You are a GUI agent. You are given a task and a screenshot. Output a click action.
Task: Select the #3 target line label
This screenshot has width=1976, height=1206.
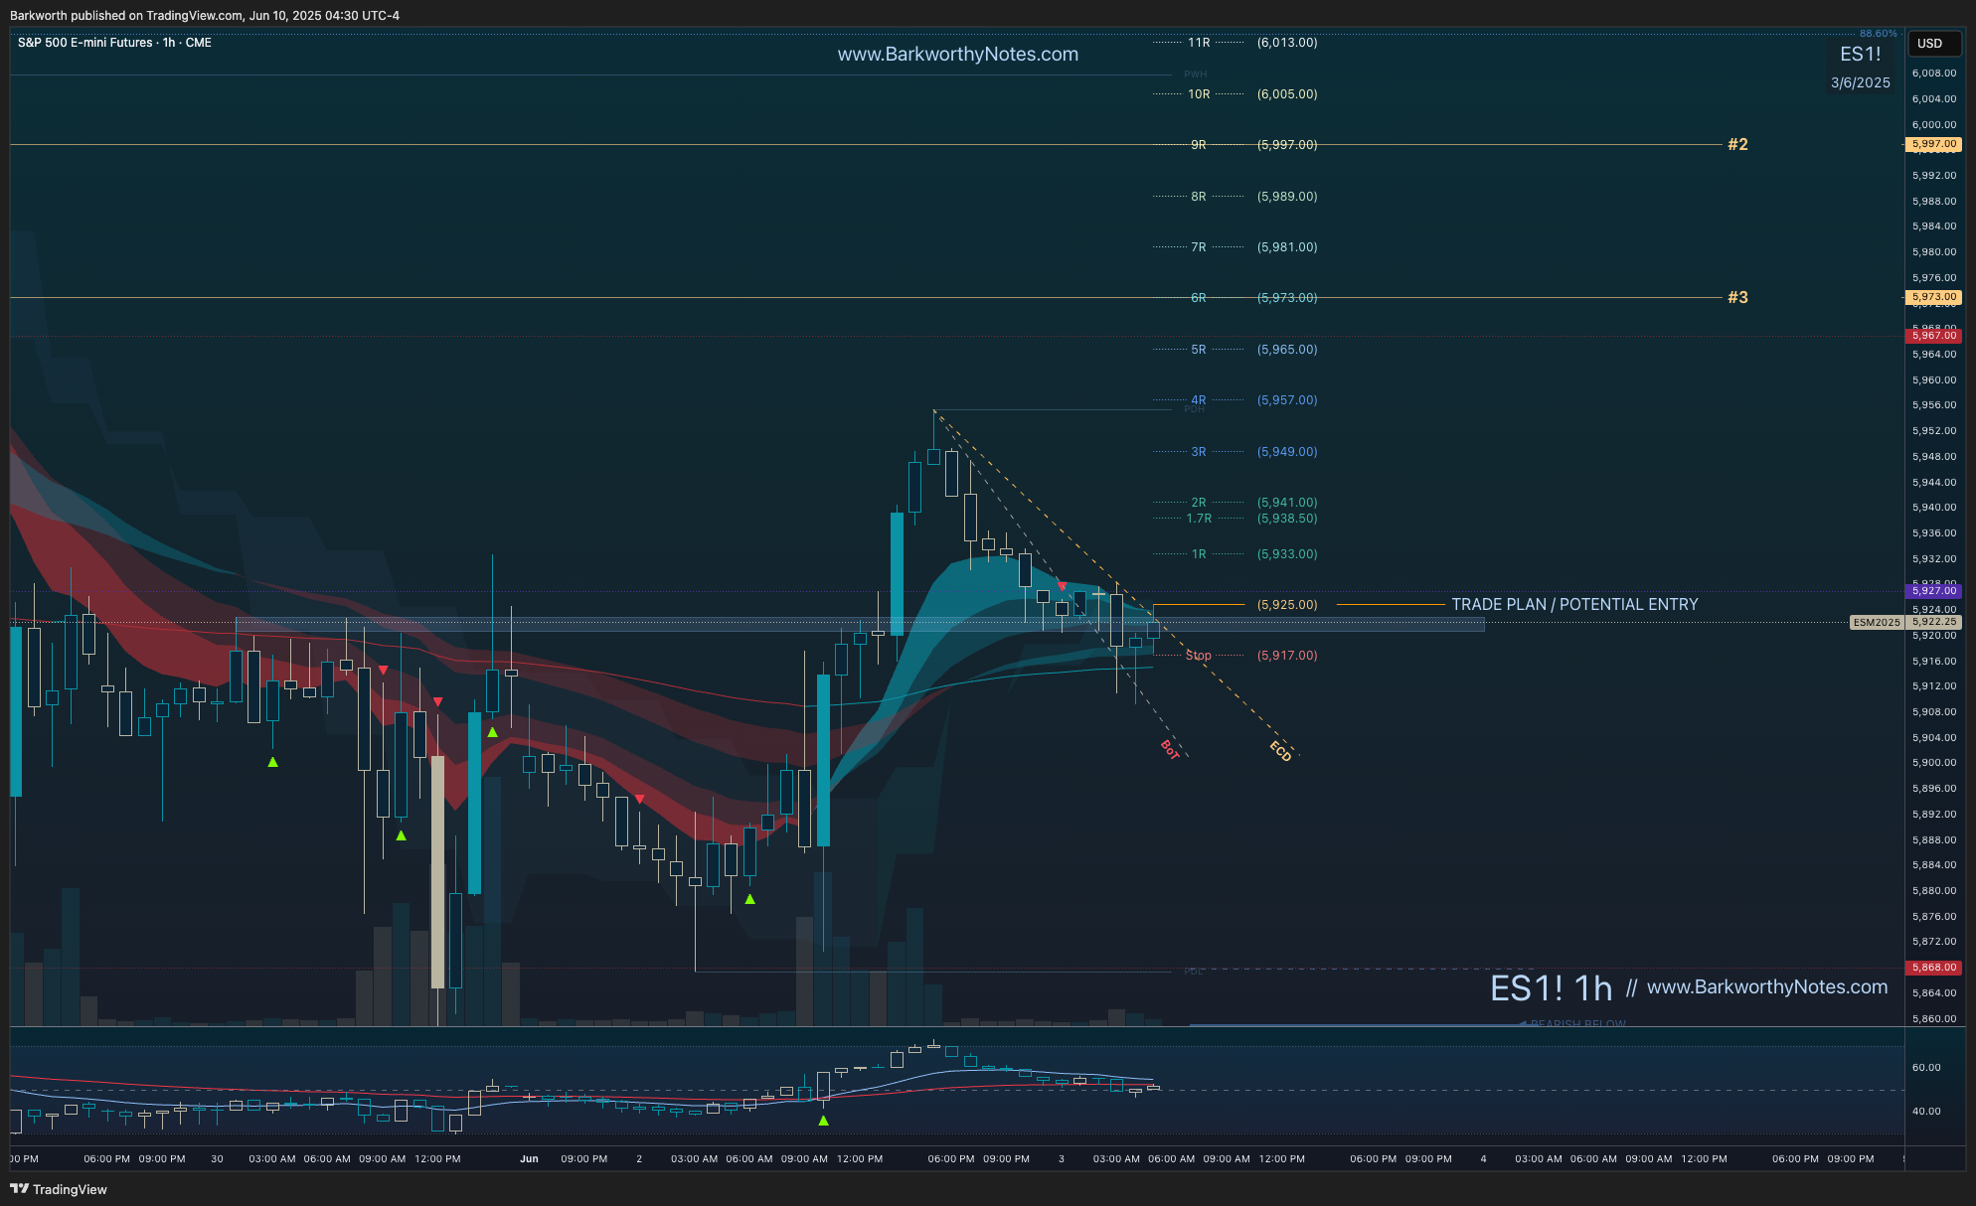(1737, 297)
